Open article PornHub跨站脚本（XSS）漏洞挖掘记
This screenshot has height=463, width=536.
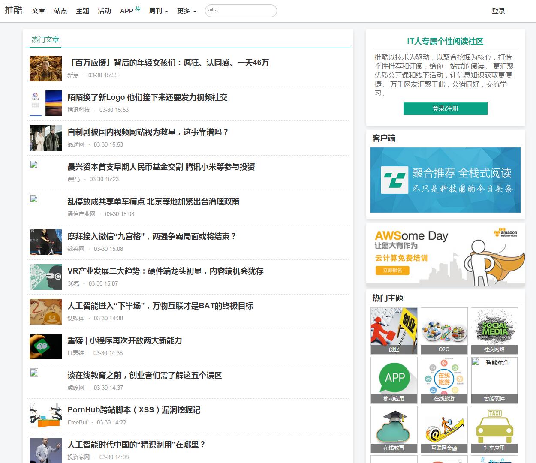(x=134, y=410)
